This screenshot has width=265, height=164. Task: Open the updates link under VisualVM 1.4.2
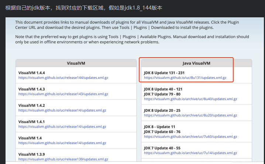(62, 110)
